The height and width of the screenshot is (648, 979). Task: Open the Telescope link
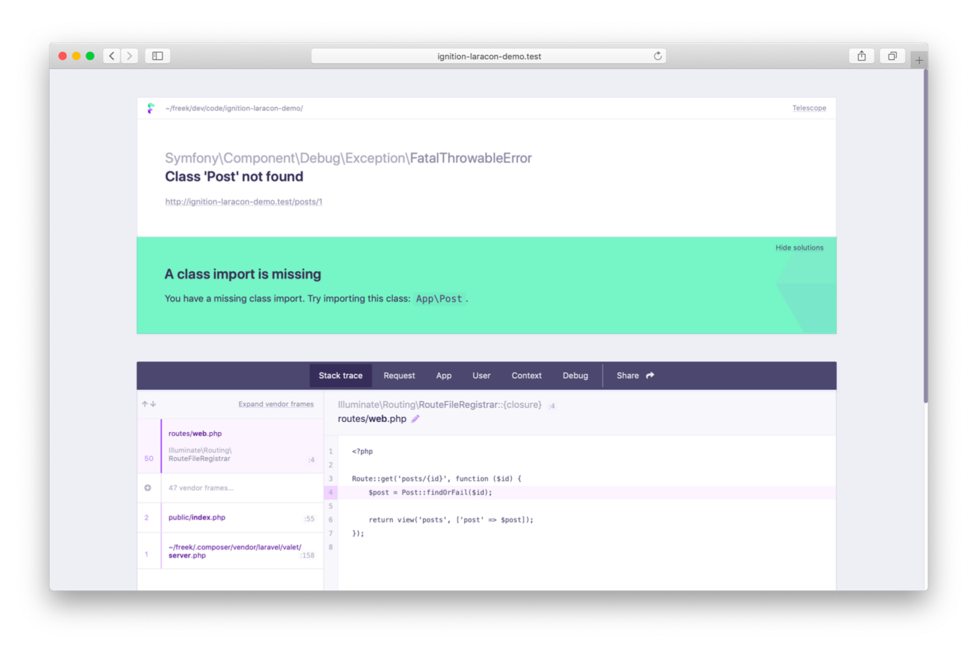point(809,108)
